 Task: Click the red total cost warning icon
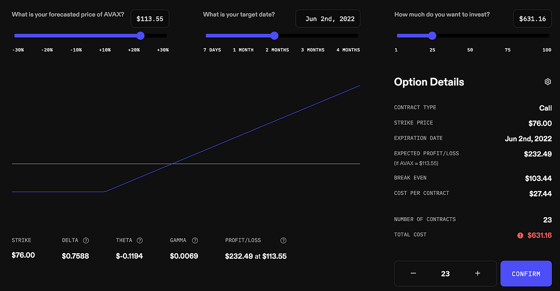tap(520, 235)
